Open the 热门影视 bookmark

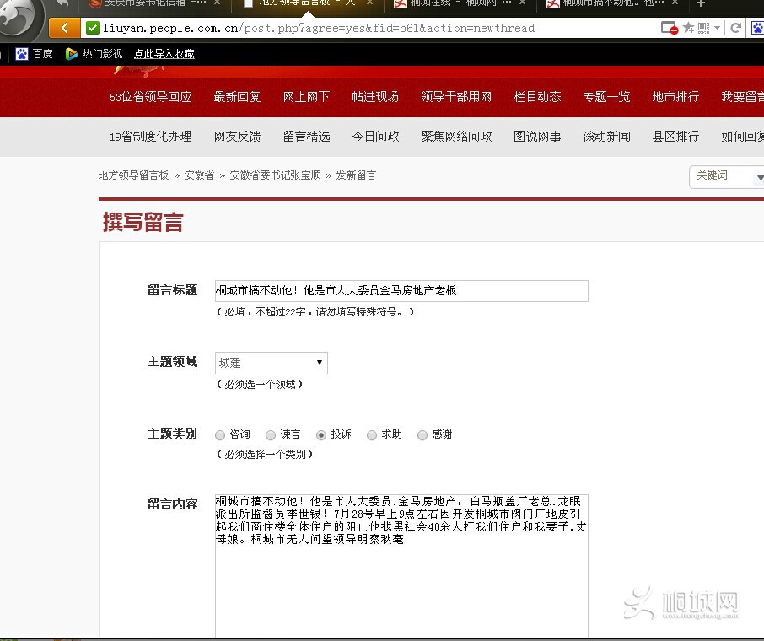94,54
